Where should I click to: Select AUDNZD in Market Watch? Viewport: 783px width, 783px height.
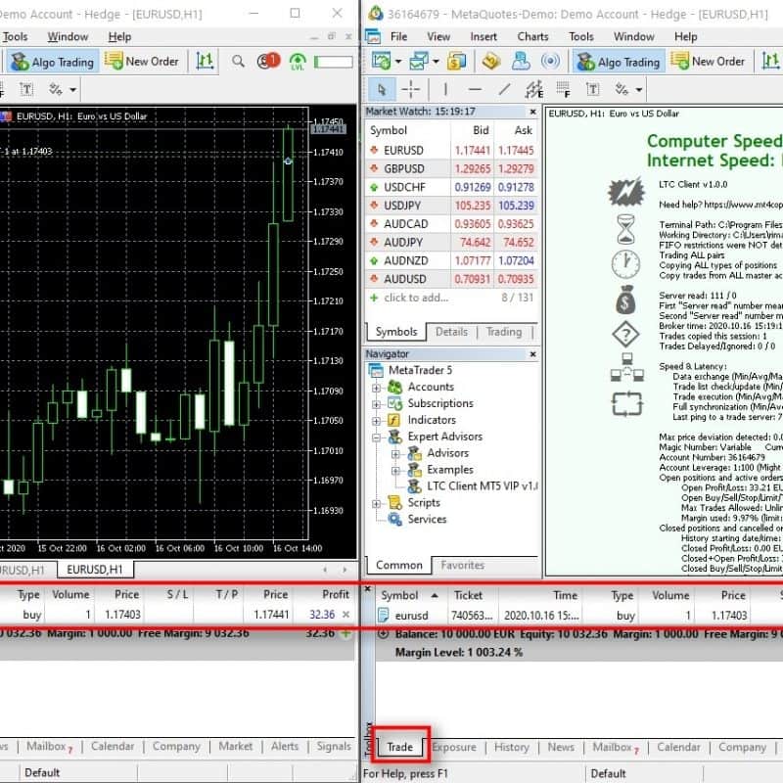(x=451, y=260)
